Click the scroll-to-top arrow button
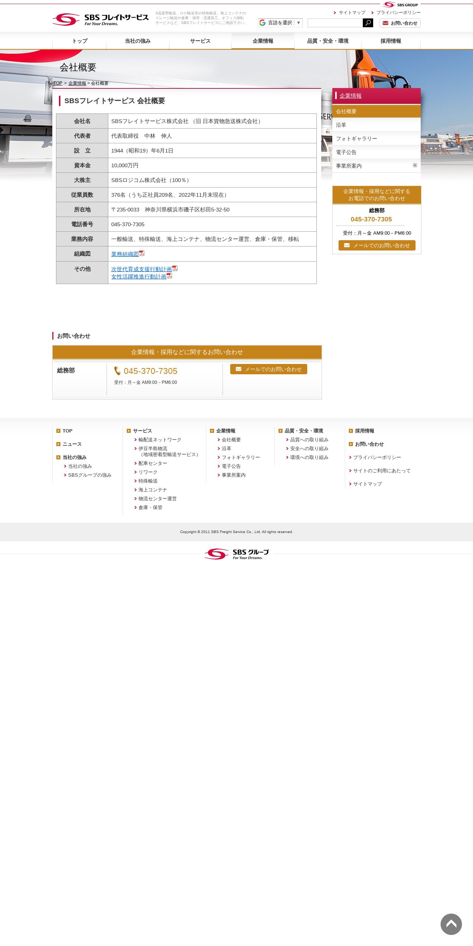473x946 pixels. point(451,924)
